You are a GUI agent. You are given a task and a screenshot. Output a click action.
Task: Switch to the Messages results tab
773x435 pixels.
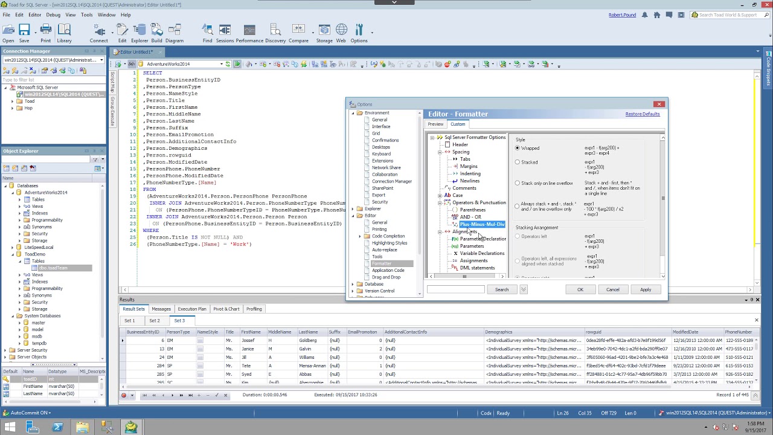tap(161, 309)
